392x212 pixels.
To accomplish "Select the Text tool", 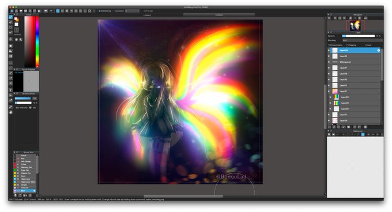I will pos(10,90).
